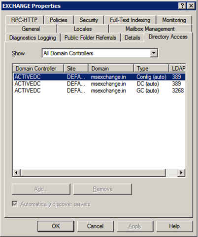Expand the Show dropdown arrow
The width and height of the screenshot is (198, 237).
pos(154,53)
